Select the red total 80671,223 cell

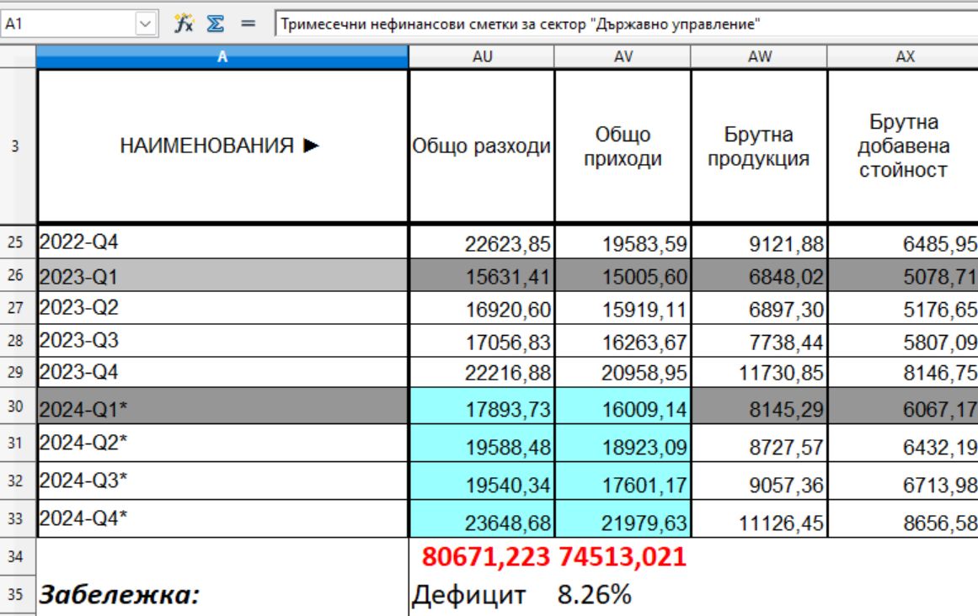point(482,556)
